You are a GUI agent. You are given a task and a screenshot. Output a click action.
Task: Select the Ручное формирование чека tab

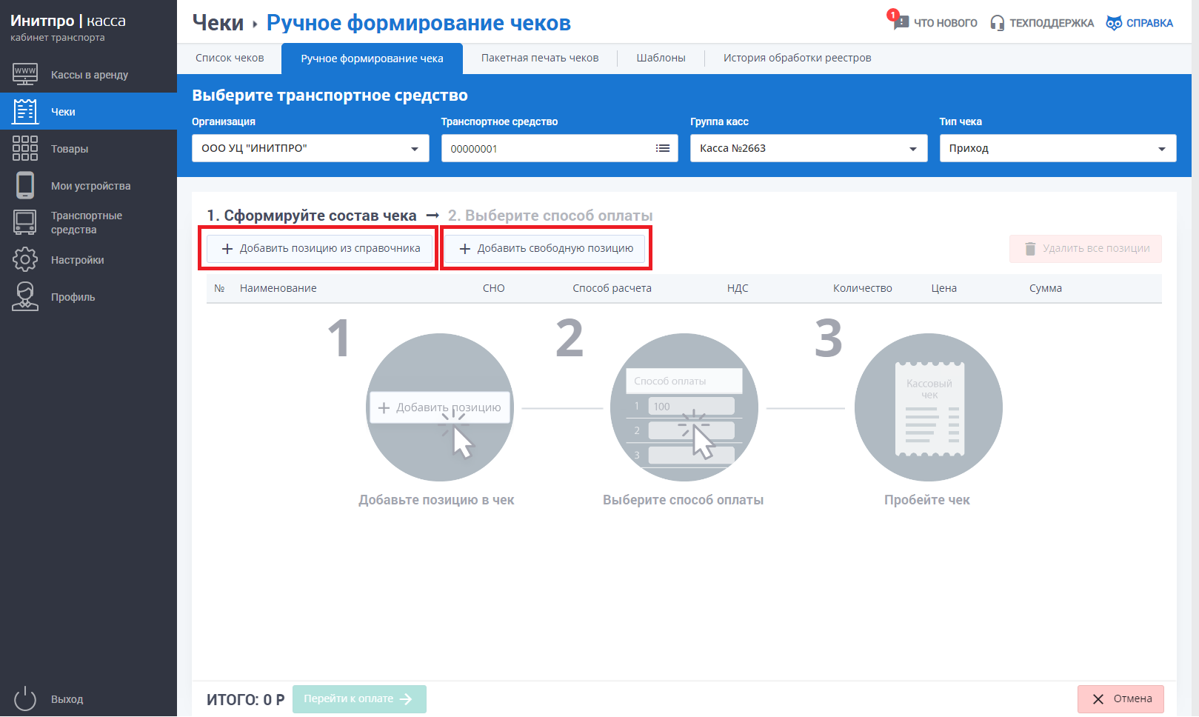[x=372, y=59]
